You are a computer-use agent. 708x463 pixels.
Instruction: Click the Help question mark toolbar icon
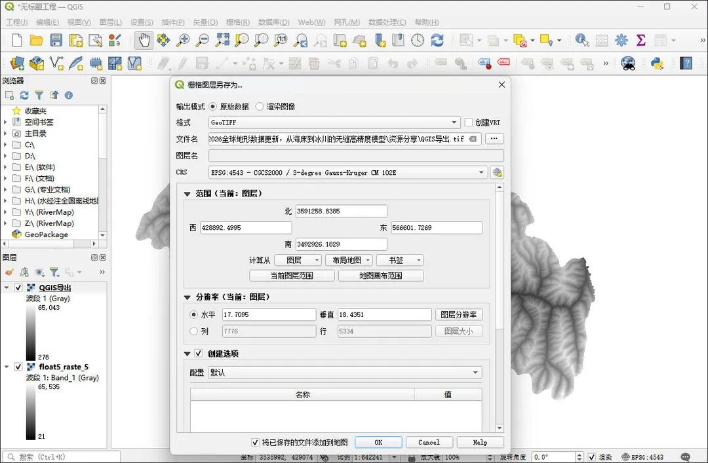[x=686, y=63]
